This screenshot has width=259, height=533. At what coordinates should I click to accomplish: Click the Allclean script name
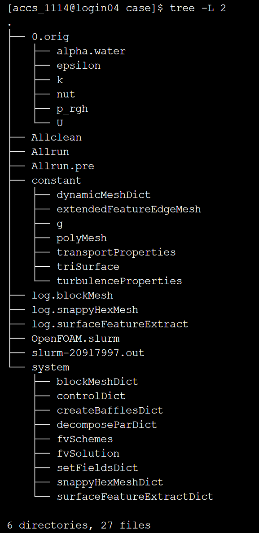[x=57, y=137]
